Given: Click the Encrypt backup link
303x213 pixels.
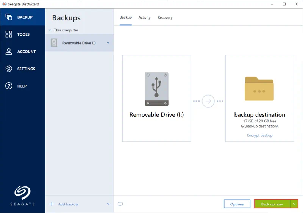Looking at the screenshot, I should tap(259, 135).
